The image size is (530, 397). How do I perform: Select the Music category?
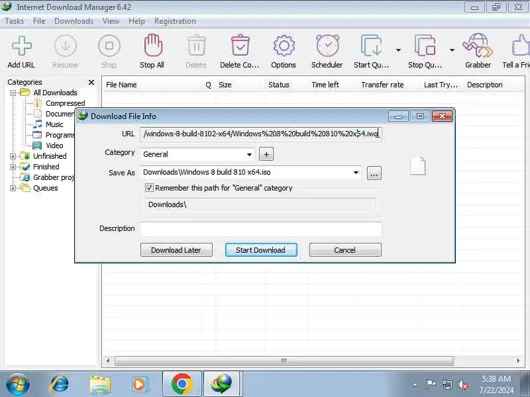click(54, 124)
